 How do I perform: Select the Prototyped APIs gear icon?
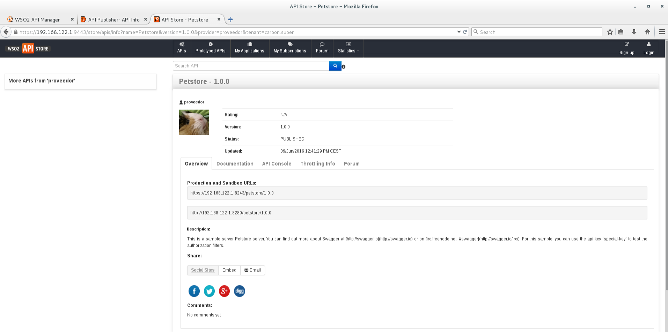(210, 44)
